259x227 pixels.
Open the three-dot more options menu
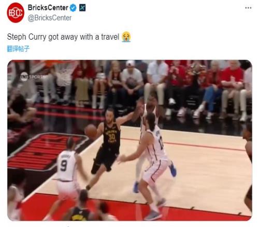coord(248,8)
